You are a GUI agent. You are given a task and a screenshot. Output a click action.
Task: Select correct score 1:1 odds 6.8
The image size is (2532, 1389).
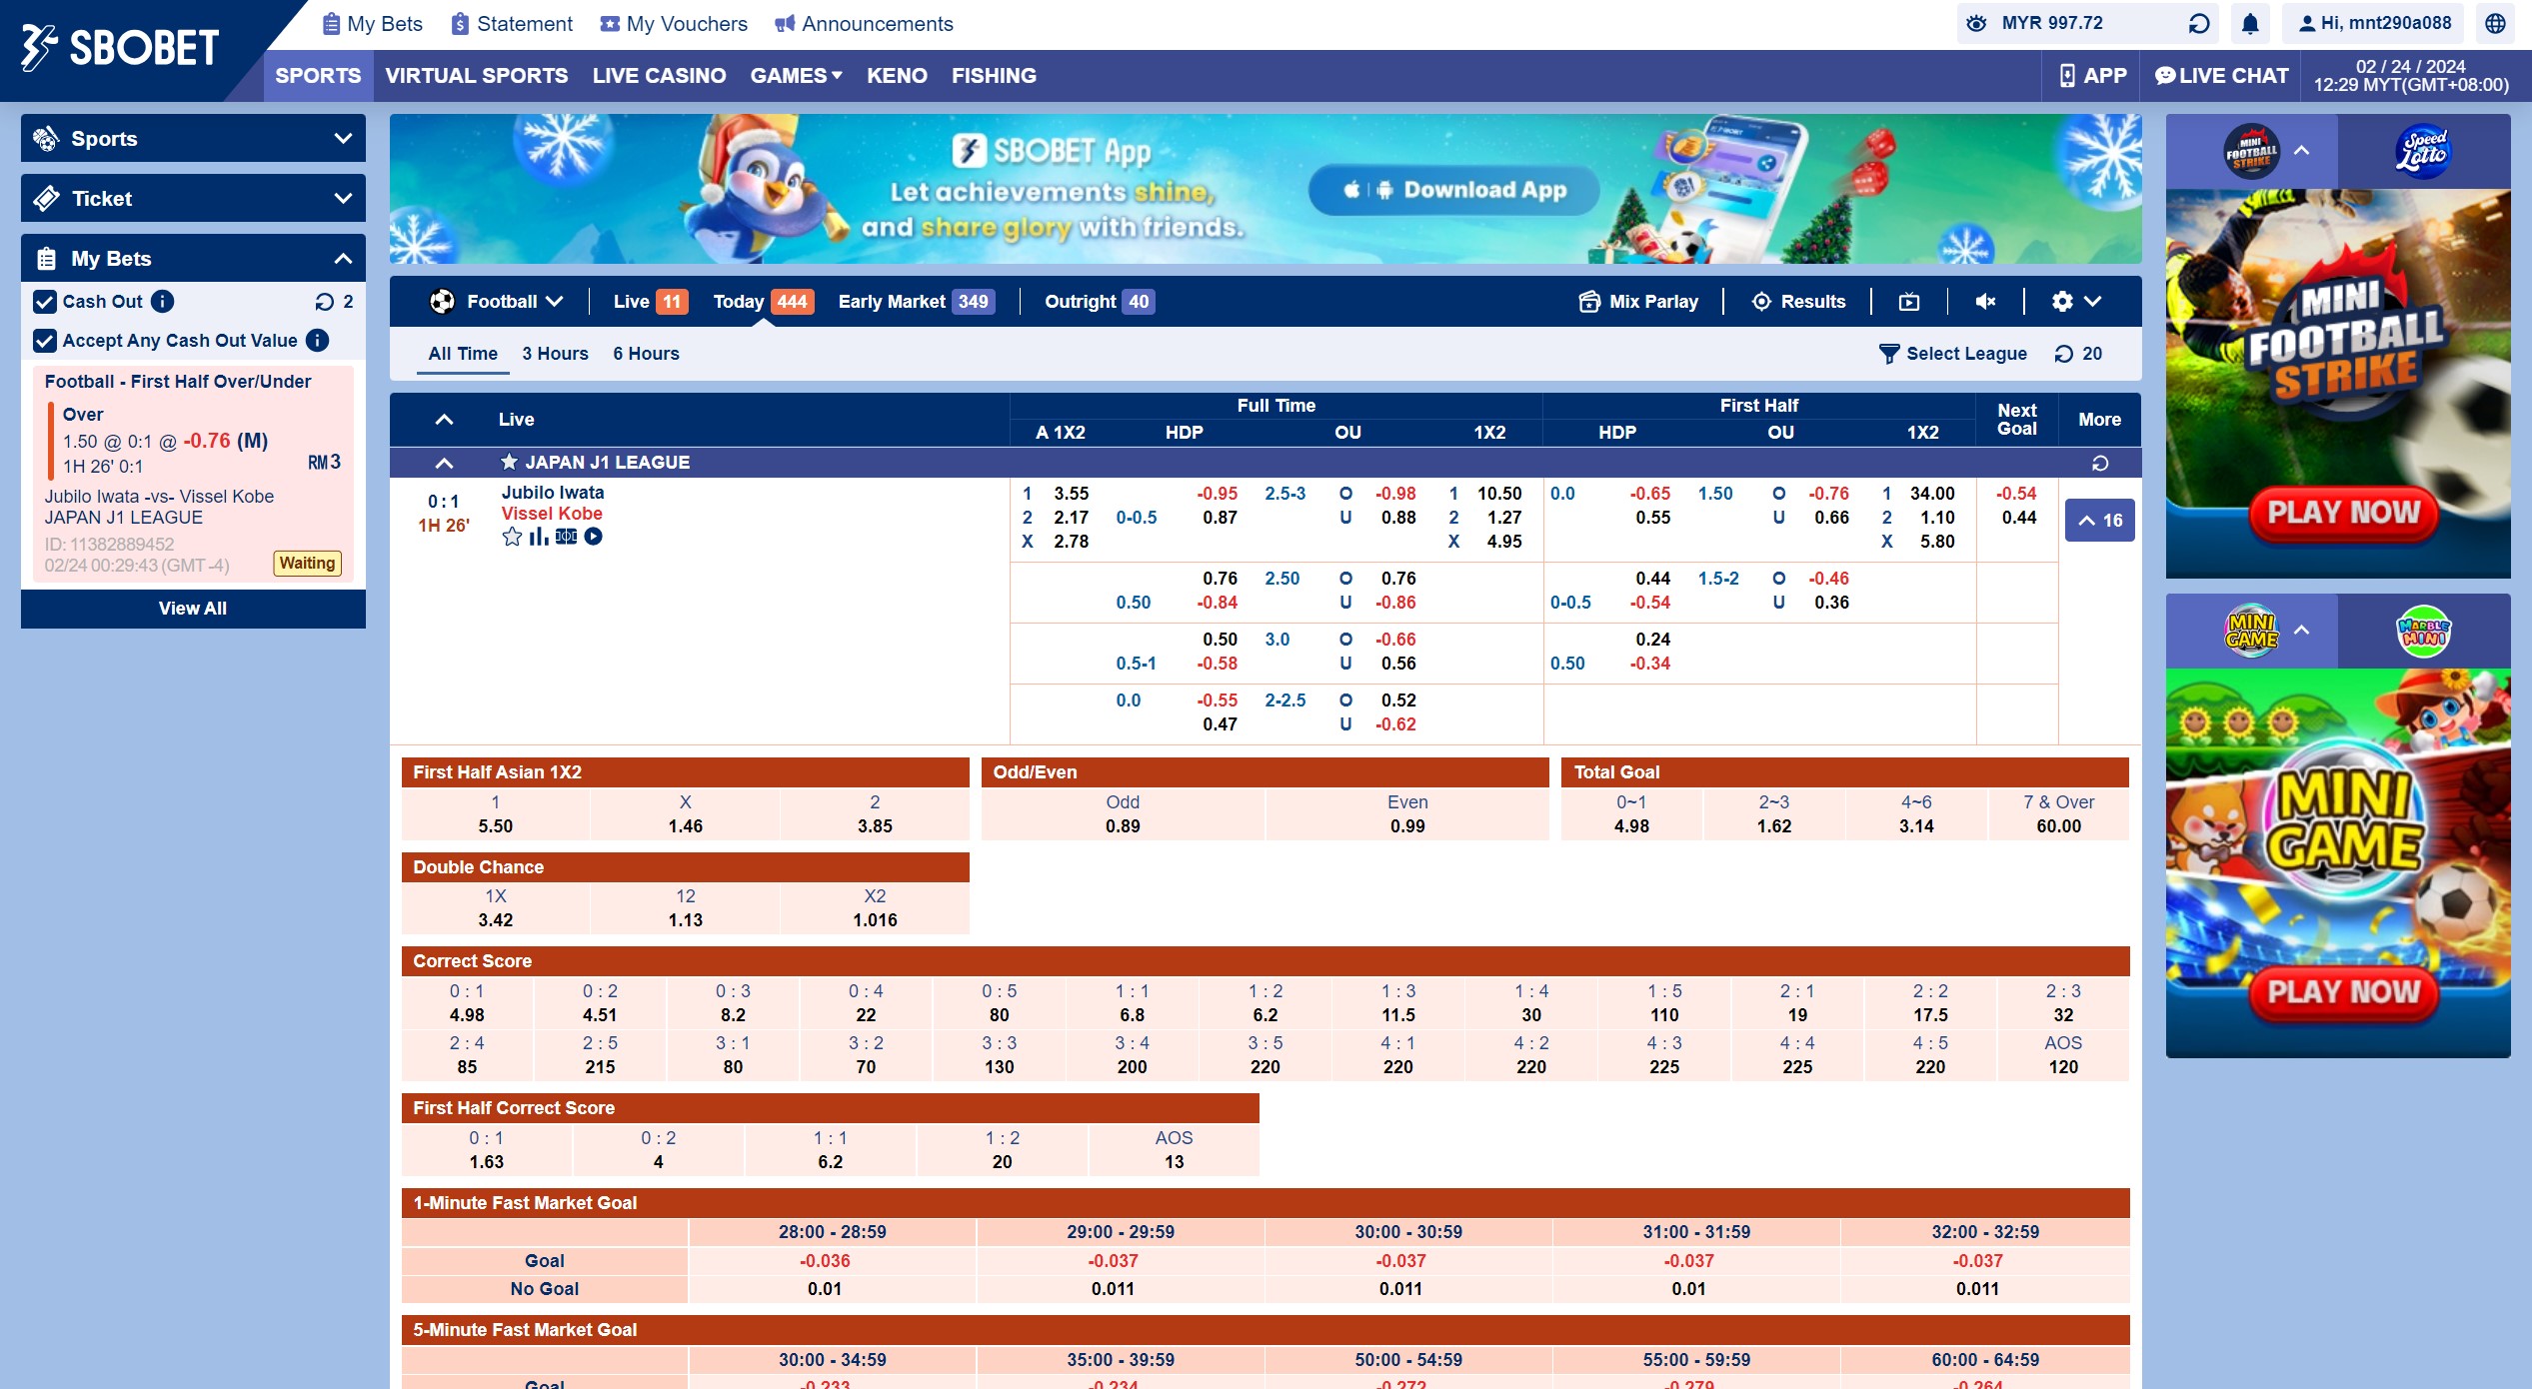pos(1132,1003)
